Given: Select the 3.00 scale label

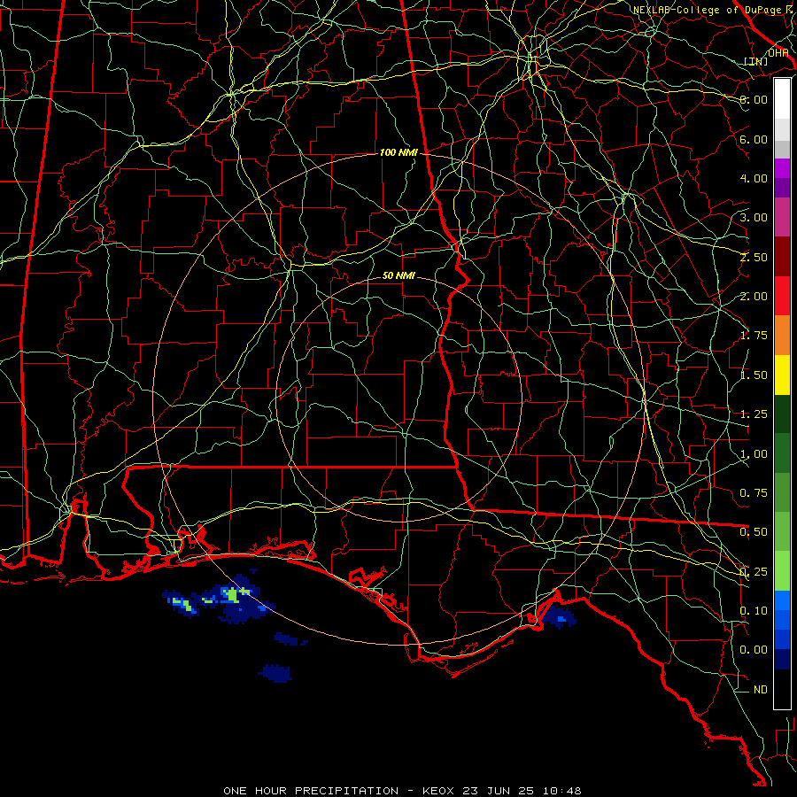Looking at the screenshot, I should coord(754,218).
